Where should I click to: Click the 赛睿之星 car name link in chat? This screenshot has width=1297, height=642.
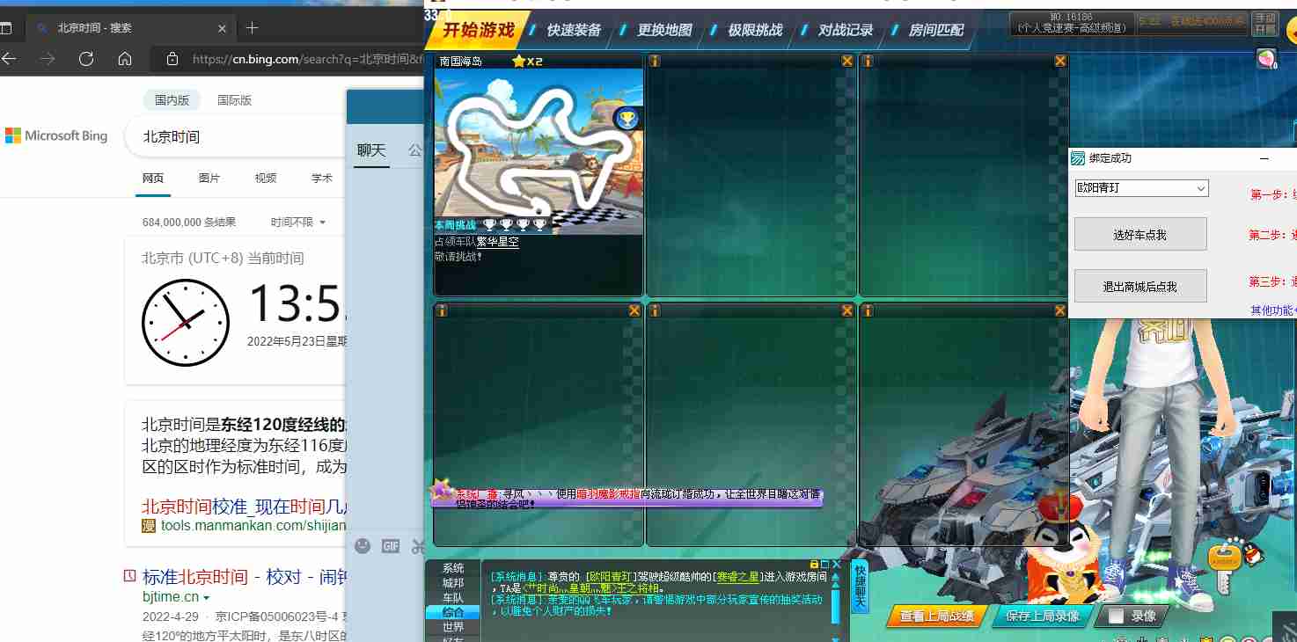[x=740, y=576]
